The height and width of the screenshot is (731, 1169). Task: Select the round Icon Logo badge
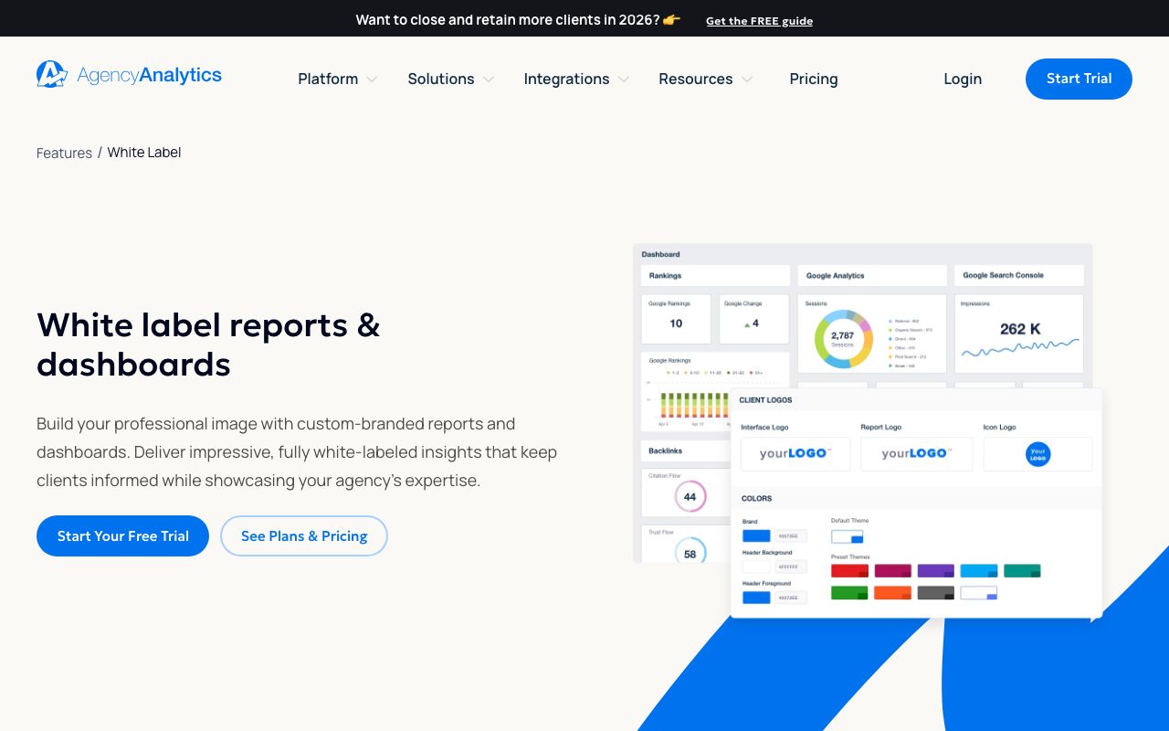[1037, 454]
